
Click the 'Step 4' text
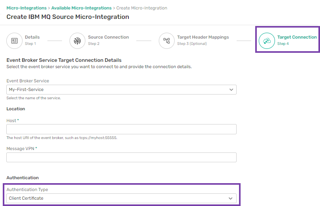(283, 44)
